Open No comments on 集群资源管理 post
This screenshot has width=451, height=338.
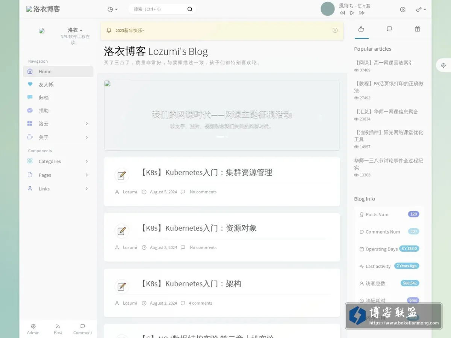pyautogui.click(x=203, y=192)
